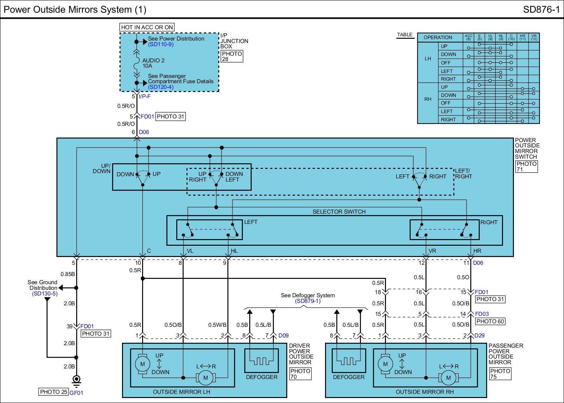Select the passenger mirror defogger element symbol
The height and width of the screenshot is (403, 564).
tap(348, 361)
